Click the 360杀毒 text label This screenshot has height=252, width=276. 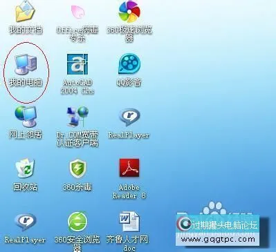77,187
